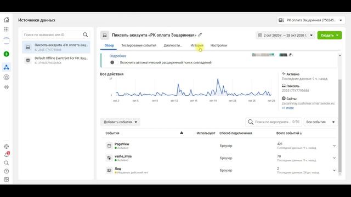The image size is (351, 197).
Task: Select Default Offline Event Set item
Action: tap(56, 60)
